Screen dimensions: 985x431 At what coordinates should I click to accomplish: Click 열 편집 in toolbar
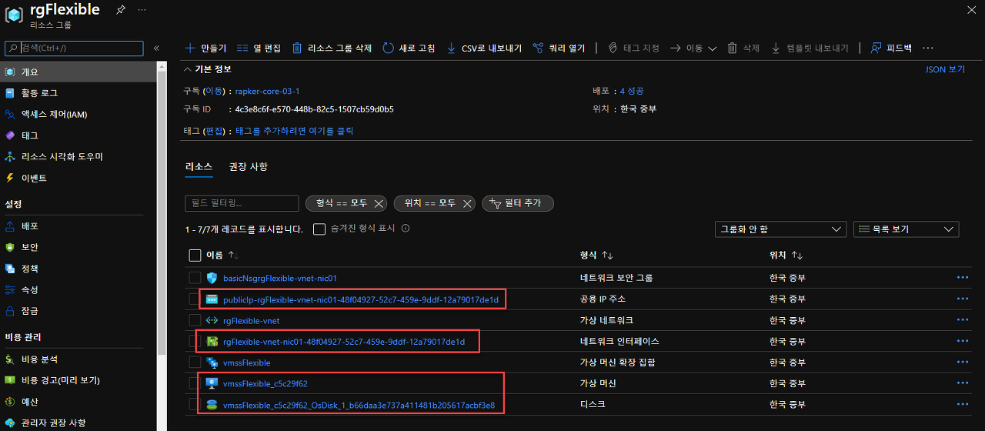[259, 48]
